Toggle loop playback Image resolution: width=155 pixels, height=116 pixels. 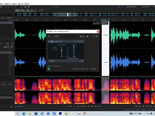96,106
